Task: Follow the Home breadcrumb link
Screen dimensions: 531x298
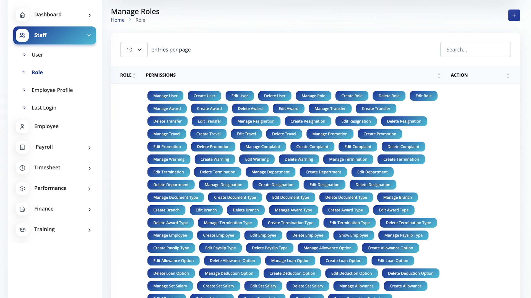Action: click(x=118, y=20)
